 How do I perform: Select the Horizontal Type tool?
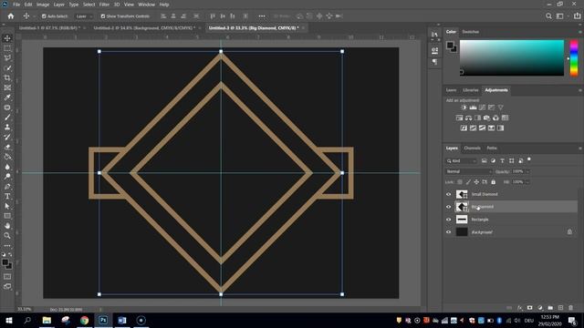pyautogui.click(x=7, y=196)
